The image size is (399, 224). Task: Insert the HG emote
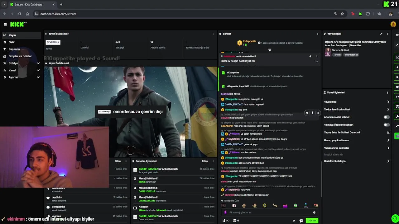point(224,206)
